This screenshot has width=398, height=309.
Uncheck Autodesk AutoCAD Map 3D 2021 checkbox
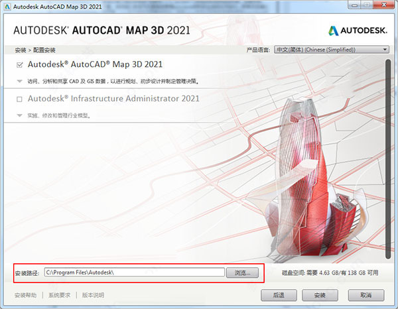pos(19,65)
